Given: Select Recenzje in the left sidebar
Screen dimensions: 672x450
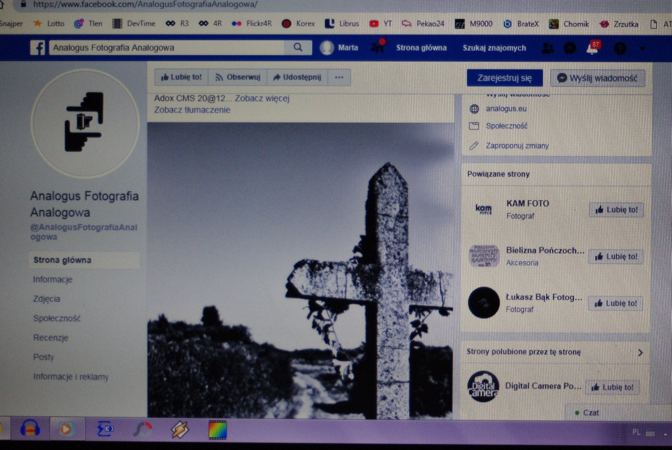Looking at the screenshot, I should 51,337.
